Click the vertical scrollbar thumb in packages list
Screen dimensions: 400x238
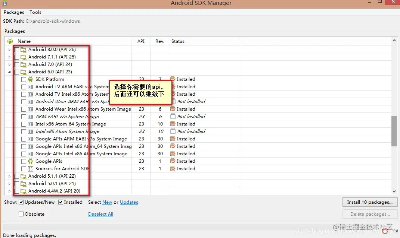pos(394,131)
